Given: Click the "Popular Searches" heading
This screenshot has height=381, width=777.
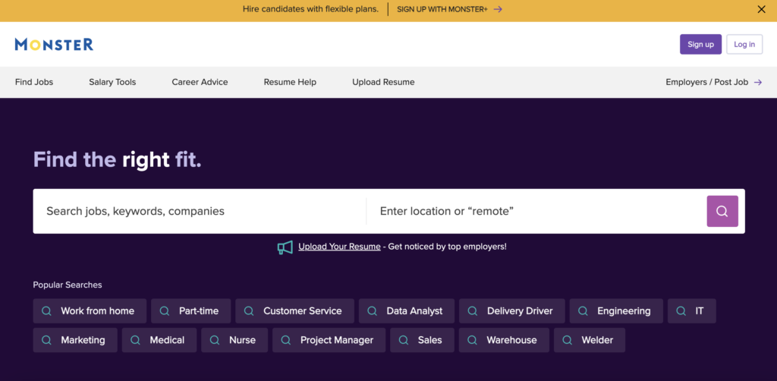Looking at the screenshot, I should [x=68, y=285].
